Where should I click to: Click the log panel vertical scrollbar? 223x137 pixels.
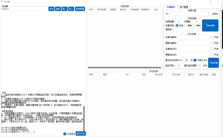[84, 119]
